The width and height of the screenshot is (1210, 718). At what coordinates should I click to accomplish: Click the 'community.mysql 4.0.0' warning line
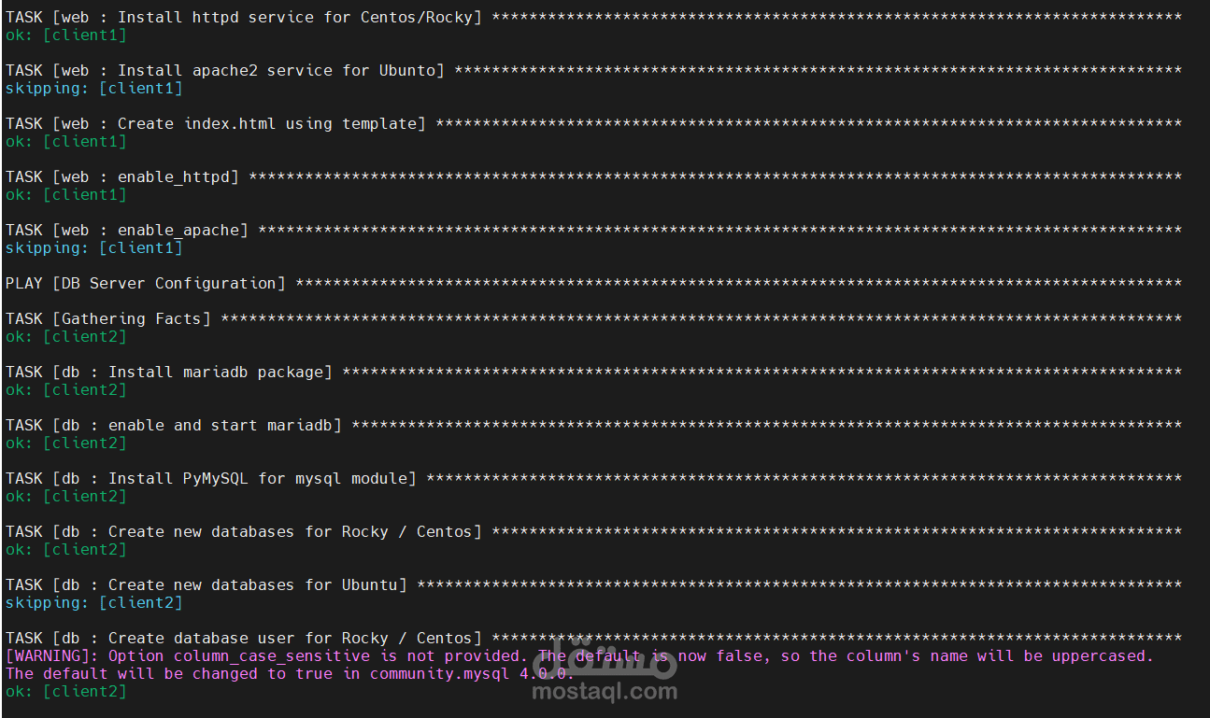click(x=290, y=674)
